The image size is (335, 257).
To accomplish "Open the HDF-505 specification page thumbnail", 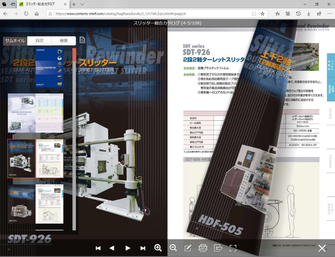I will click(x=49, y=204).
